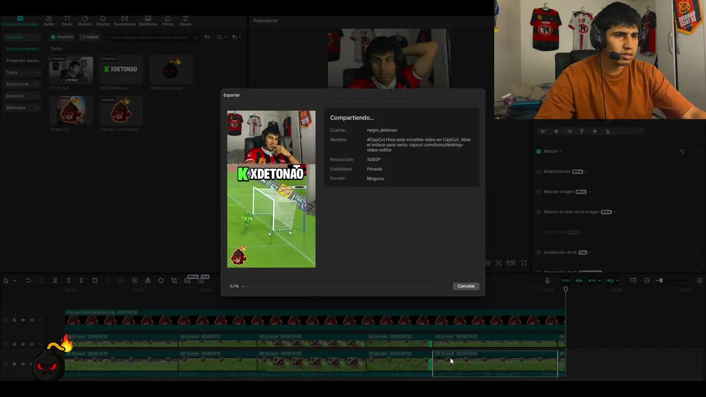Open the Ajuste tab

pos(185,21)
